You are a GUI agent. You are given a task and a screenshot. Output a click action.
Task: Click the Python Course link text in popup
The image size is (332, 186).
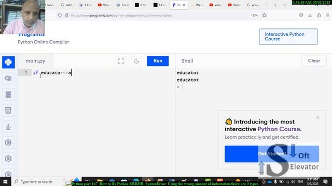279,129
